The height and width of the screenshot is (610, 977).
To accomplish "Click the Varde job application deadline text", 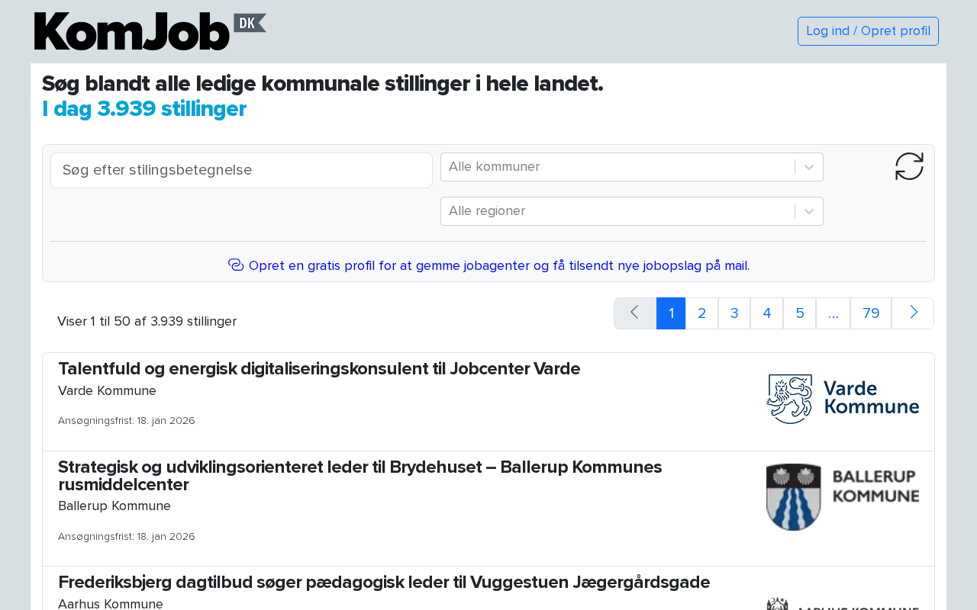I will 127,421.
